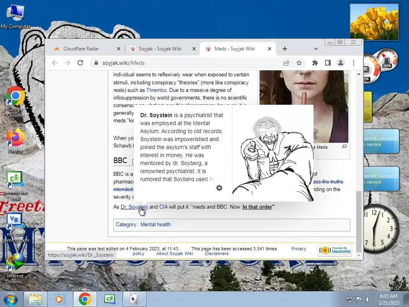Open the Privacy policy footer link
This screenshot has height=307, width=409.
[x=299, y=249]
